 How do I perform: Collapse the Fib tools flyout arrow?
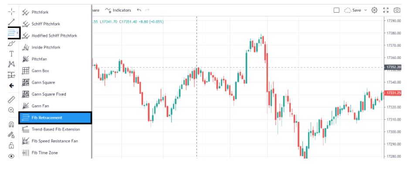(17, 33)
